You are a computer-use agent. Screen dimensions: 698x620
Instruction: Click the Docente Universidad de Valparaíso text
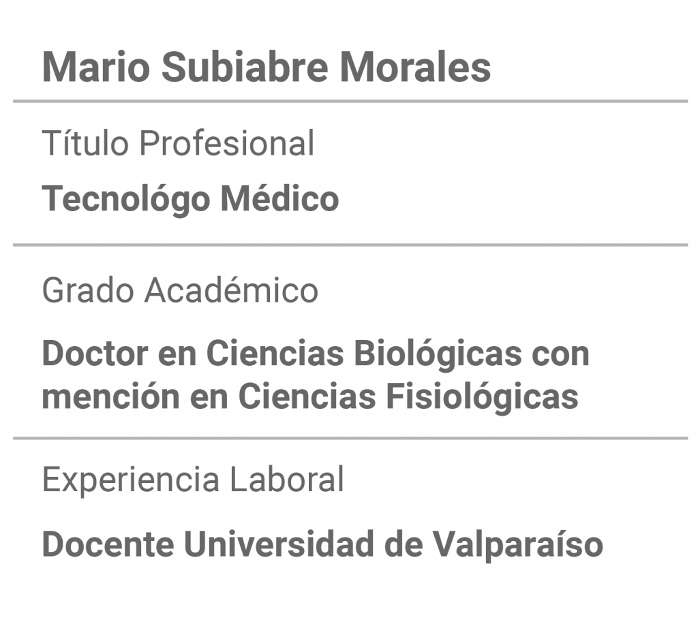(x=322, y=544)
